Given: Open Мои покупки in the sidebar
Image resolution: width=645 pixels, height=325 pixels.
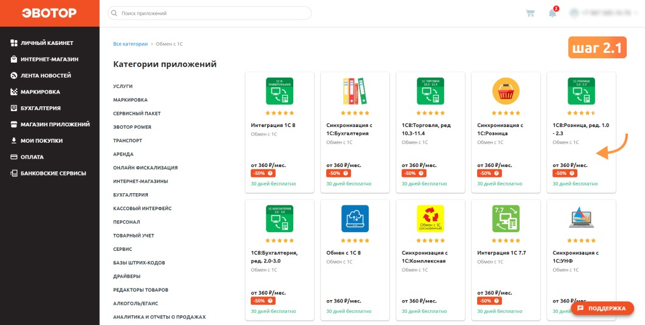Looking at the screenshot, I should pos(37,140).
